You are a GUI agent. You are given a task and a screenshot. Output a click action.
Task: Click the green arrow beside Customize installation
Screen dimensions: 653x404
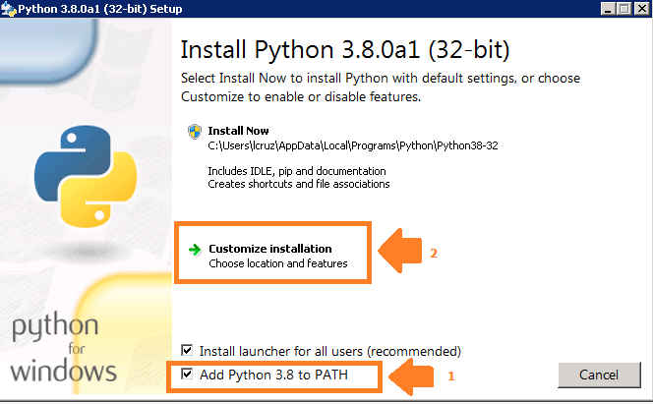(195, 250)
